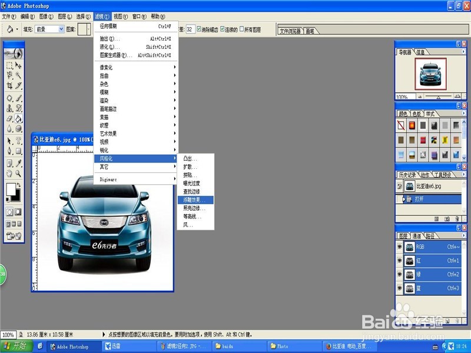Open the History panel options arrow

tap(463, 174)
